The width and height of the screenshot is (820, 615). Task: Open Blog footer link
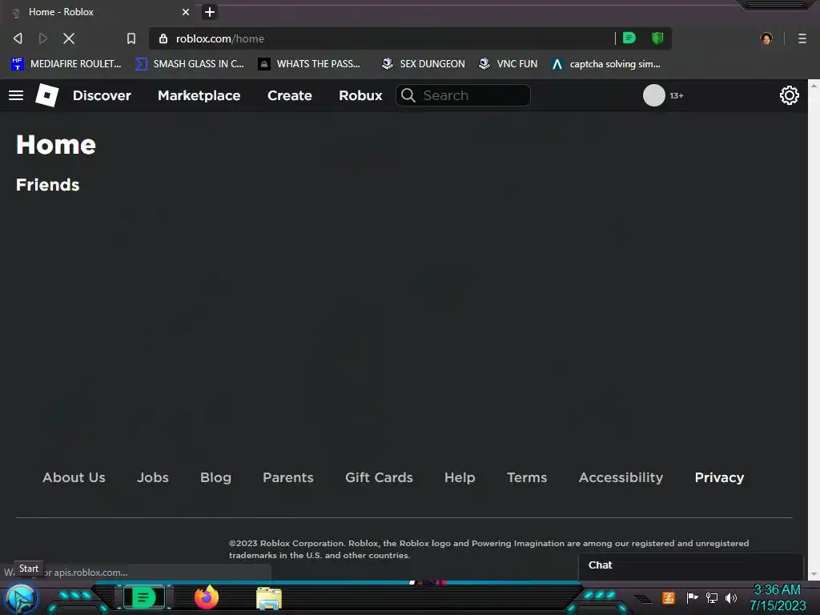point(215,477)
